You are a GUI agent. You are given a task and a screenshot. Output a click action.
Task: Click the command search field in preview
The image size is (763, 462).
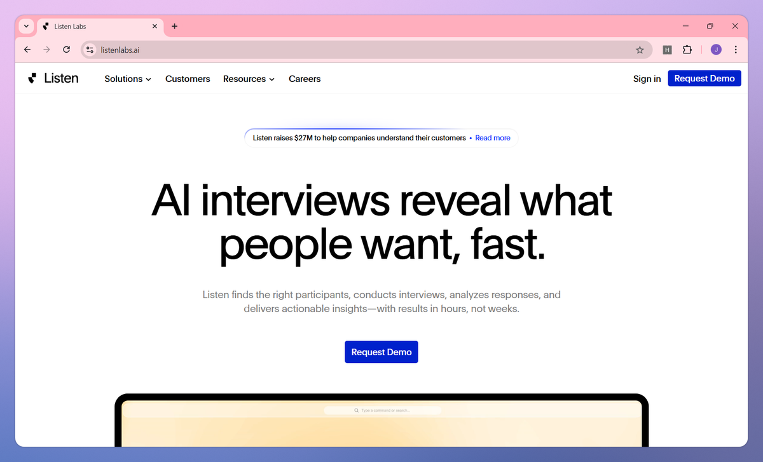point(382,411)
